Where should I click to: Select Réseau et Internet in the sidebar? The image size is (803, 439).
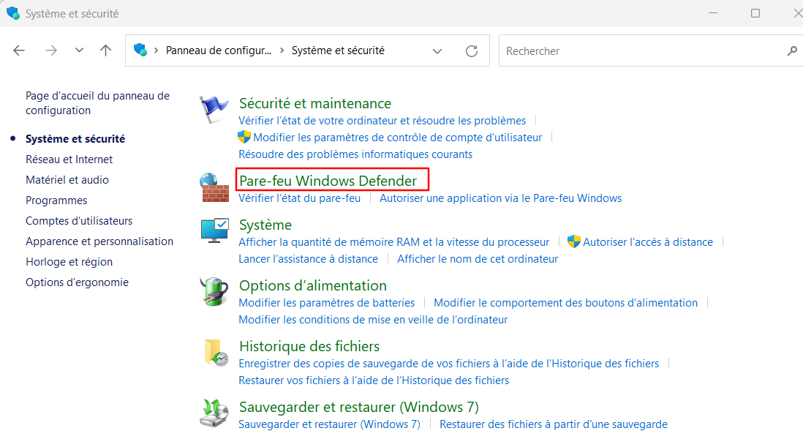point(69,159)
